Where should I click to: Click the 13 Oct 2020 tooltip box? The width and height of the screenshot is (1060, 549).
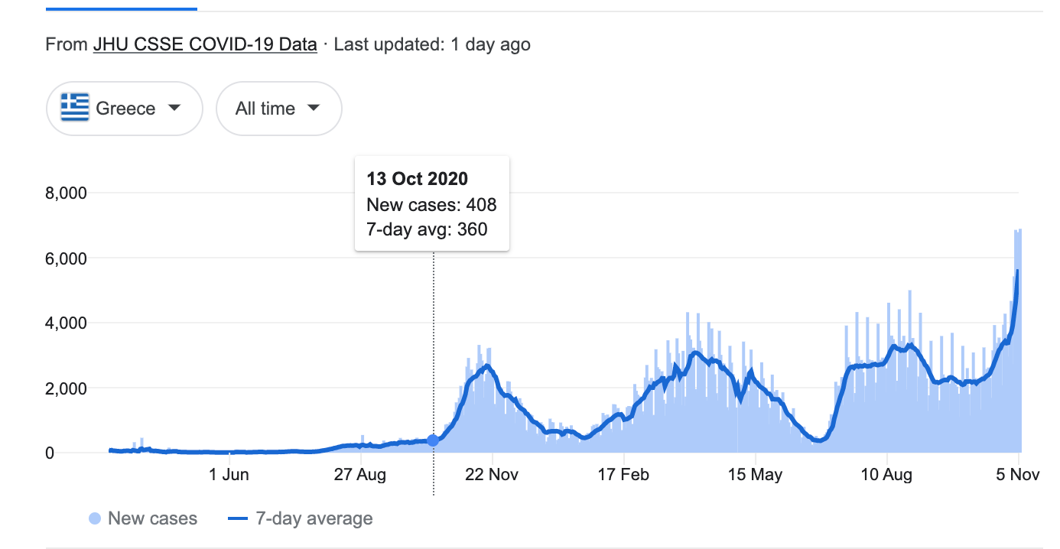(x=432, y=203)
